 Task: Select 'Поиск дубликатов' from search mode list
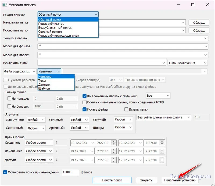(51, 24)
